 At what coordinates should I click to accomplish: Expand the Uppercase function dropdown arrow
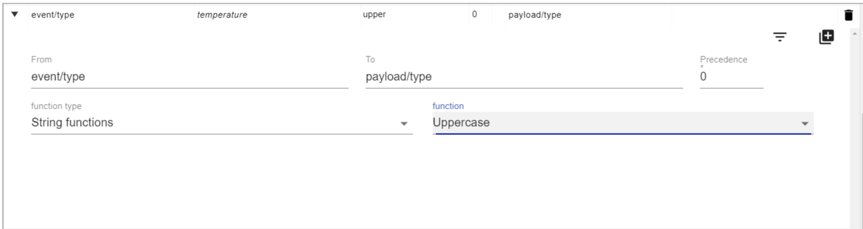[x=805, y=124]
